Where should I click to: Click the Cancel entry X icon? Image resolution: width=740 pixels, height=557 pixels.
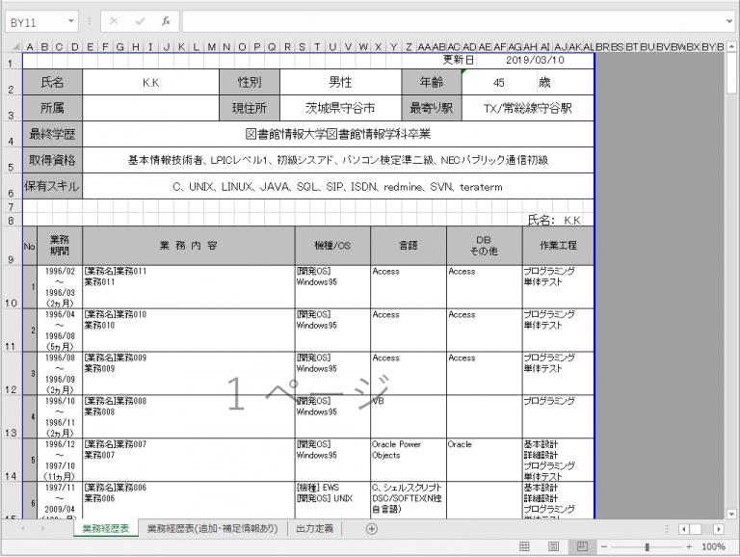[114, 21]
